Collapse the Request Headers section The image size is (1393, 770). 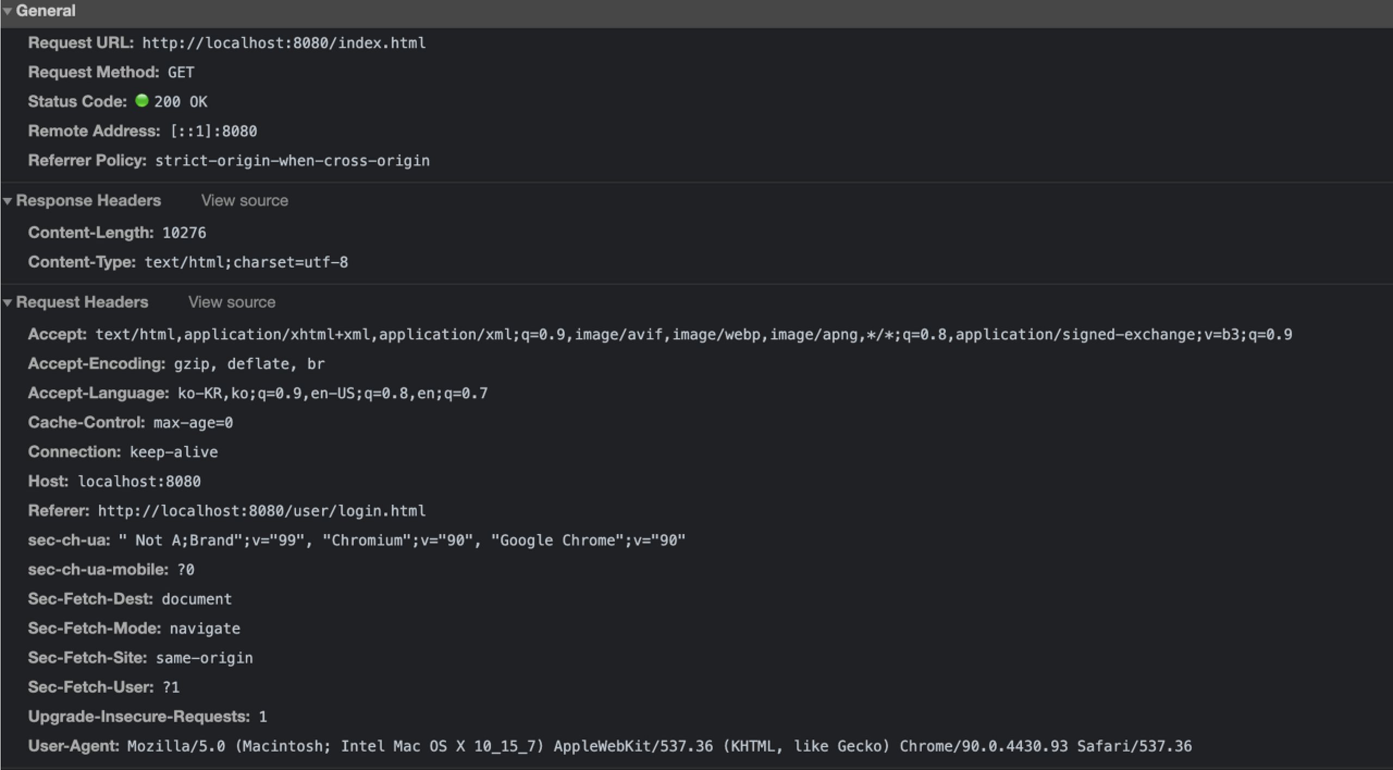point(7,302)
